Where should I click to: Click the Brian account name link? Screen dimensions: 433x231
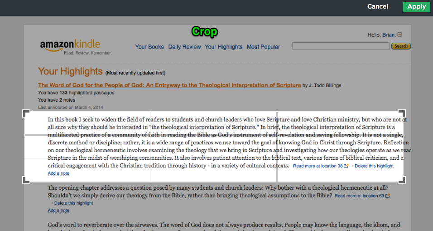click(389, 35)
